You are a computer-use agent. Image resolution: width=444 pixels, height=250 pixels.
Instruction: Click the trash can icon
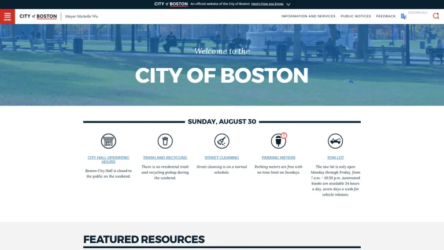[165, 141]
